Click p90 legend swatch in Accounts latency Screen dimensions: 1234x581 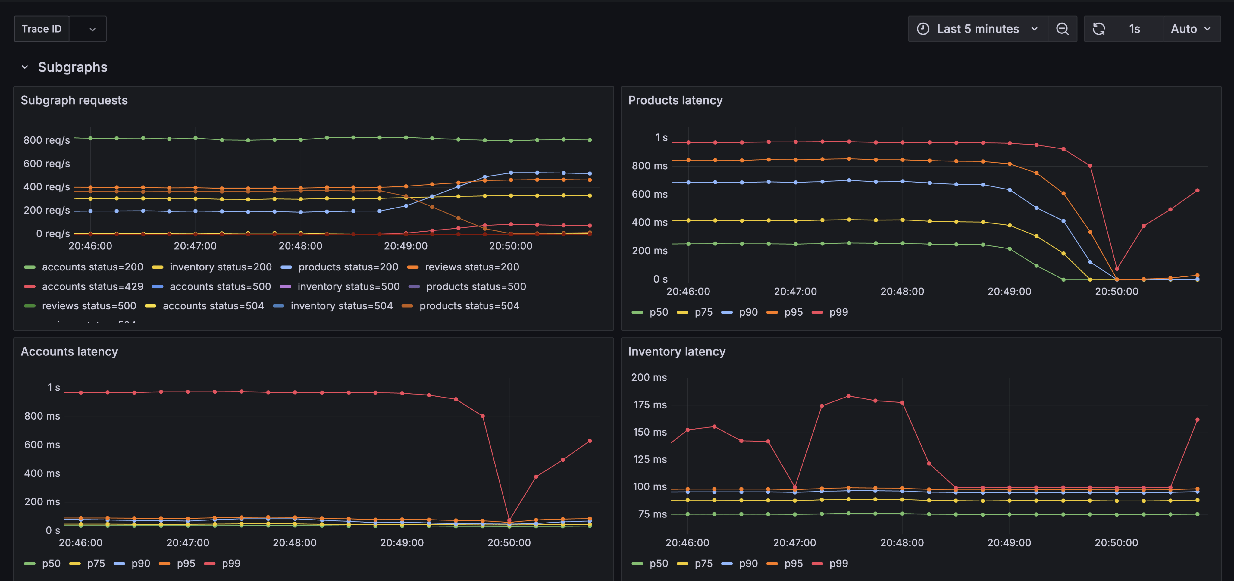tap(119, 563)
